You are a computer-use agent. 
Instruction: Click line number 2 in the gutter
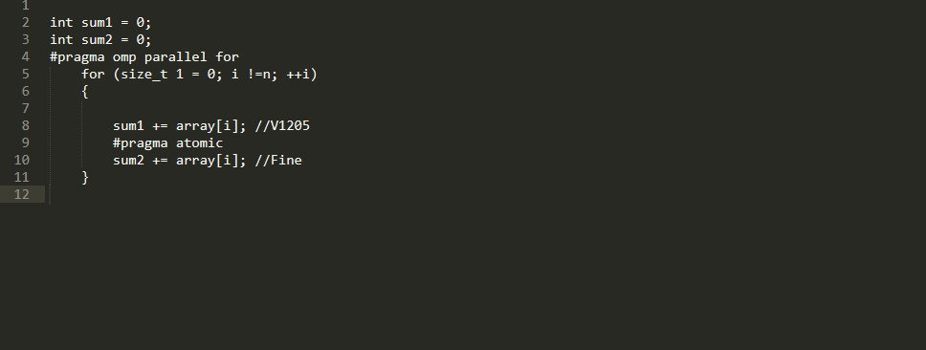pos(26,22)
